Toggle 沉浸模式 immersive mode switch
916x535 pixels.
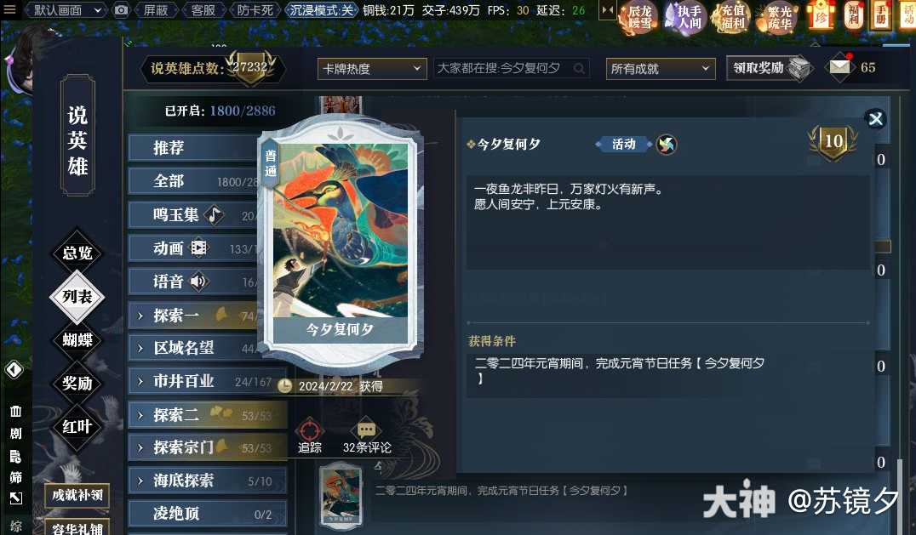pos(322,10)
